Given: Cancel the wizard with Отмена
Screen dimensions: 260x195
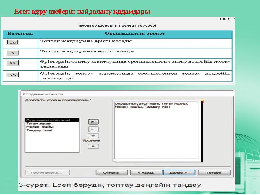Looking at the screenshot, I should click(112, 173).
